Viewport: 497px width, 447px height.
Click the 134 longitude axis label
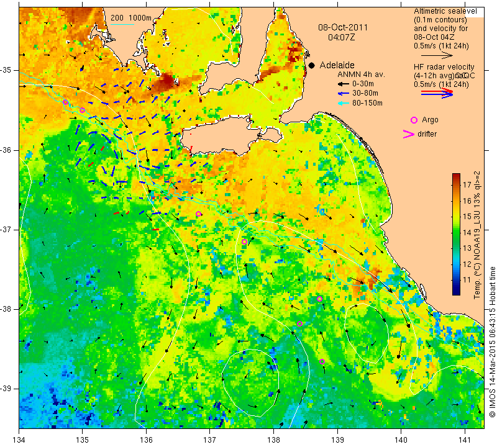19,440
